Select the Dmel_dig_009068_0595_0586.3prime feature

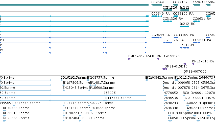tap(163, 85)
